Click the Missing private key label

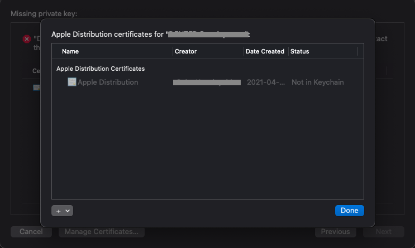point(44,14)
